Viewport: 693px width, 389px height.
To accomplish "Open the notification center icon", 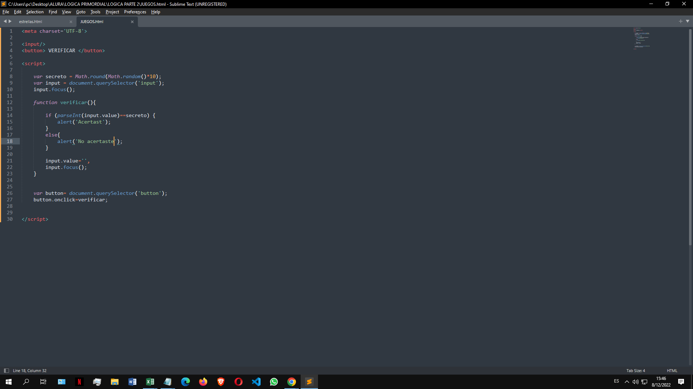I will (x=681, y=382).
